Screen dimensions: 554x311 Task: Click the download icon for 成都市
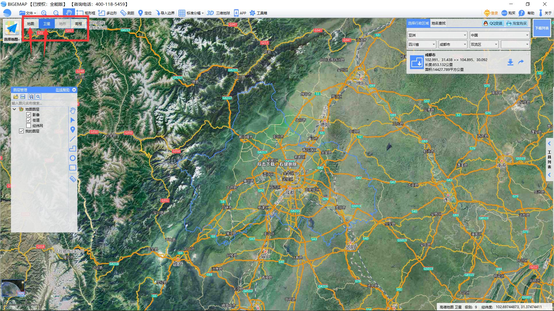tap(510, 62)
